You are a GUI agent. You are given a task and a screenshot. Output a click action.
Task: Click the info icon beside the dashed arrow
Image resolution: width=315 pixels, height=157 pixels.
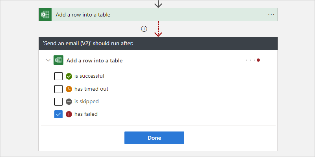(x=144, y=29)
